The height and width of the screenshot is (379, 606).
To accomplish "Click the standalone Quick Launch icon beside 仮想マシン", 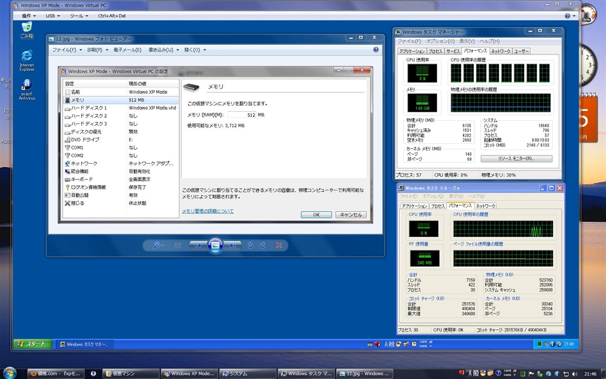I will point(93,374).
